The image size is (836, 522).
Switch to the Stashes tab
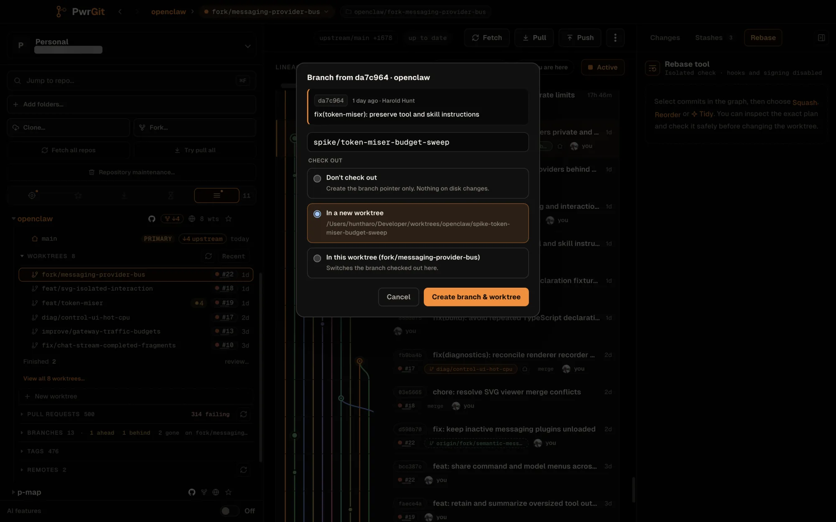click(x=714, y=38)
